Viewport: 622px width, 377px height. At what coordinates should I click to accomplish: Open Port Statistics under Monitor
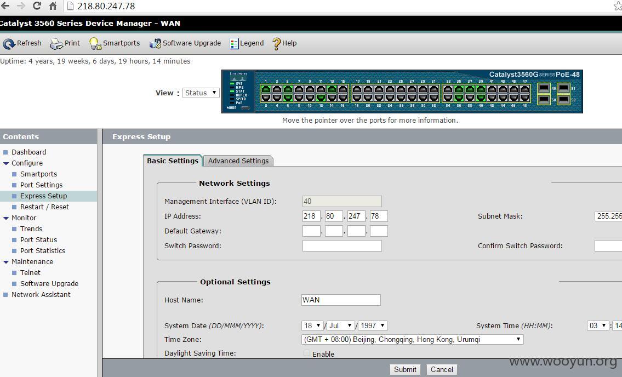click(x=43, y=251)
